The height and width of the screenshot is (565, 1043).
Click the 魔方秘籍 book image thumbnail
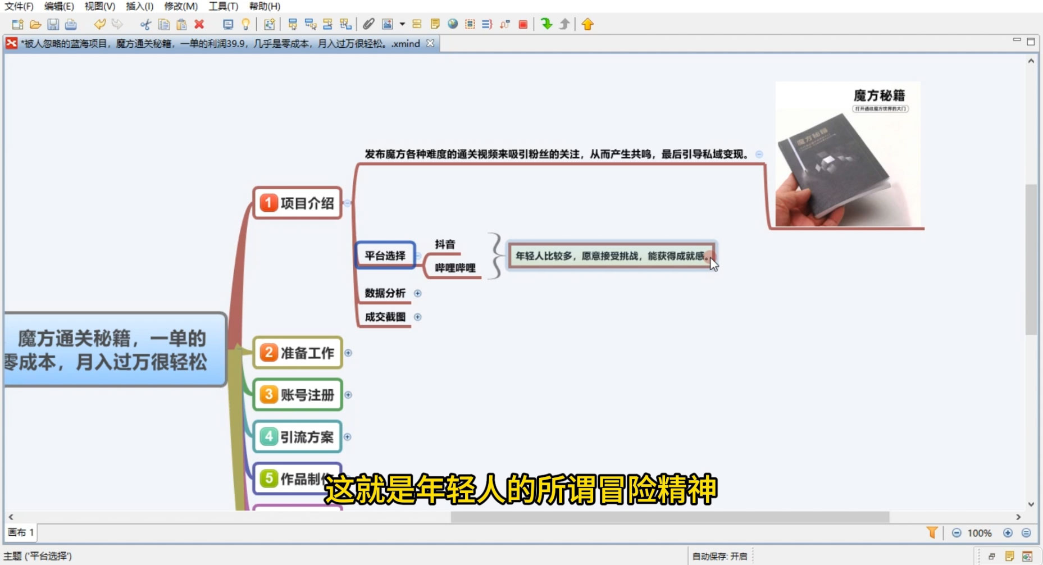pos(847,154)
